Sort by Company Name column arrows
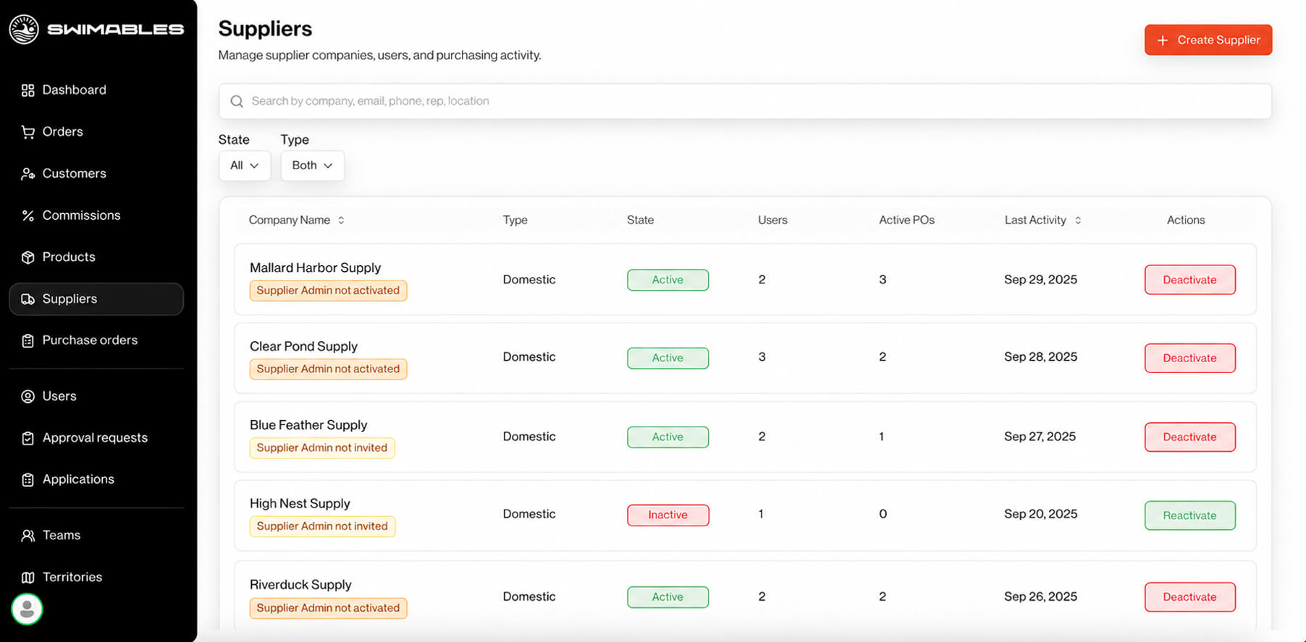 pyautogui.click(x=341, y=221)
